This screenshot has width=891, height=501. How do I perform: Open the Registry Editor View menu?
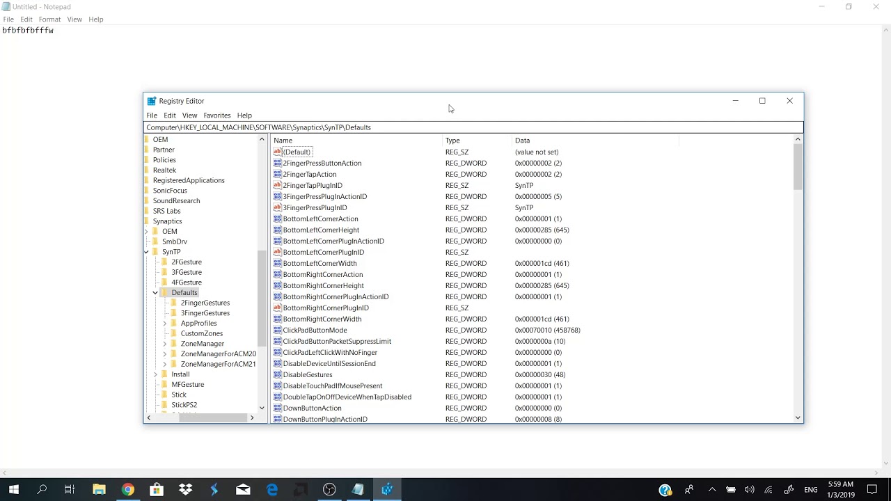point(189,116)
